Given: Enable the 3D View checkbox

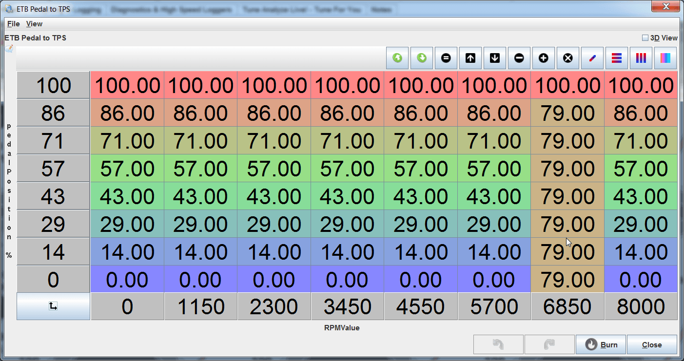Looking at the screenshot, I should [645, 38].
